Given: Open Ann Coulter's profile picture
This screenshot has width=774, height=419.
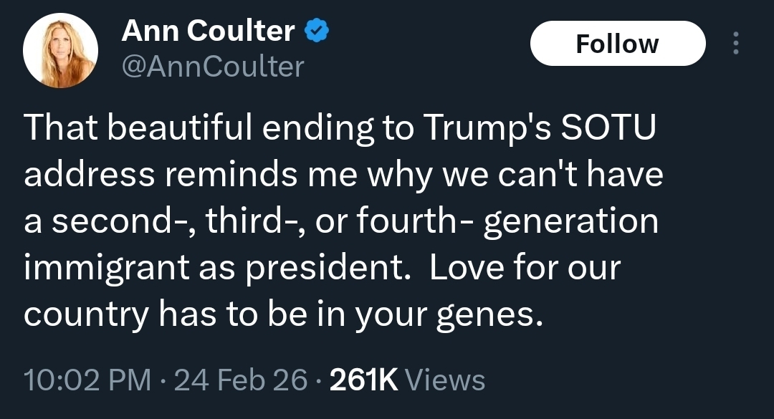Looking at the screenshot, I should pos(60,49).
